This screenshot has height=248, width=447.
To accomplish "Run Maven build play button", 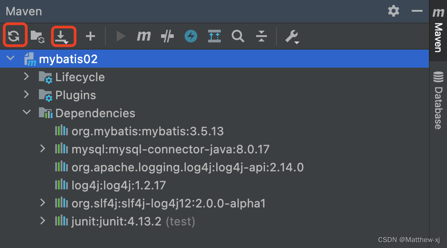I will click(121, 36).
